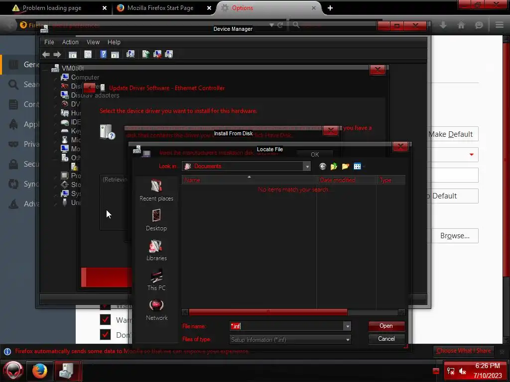Screen dimensions: 510x382
Task: Go to last folder visited in Locate File
Action: 322,166
